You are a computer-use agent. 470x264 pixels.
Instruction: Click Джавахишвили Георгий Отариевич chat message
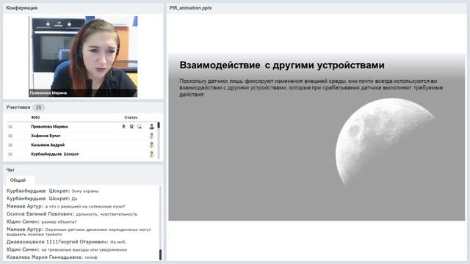pos(67,242)
